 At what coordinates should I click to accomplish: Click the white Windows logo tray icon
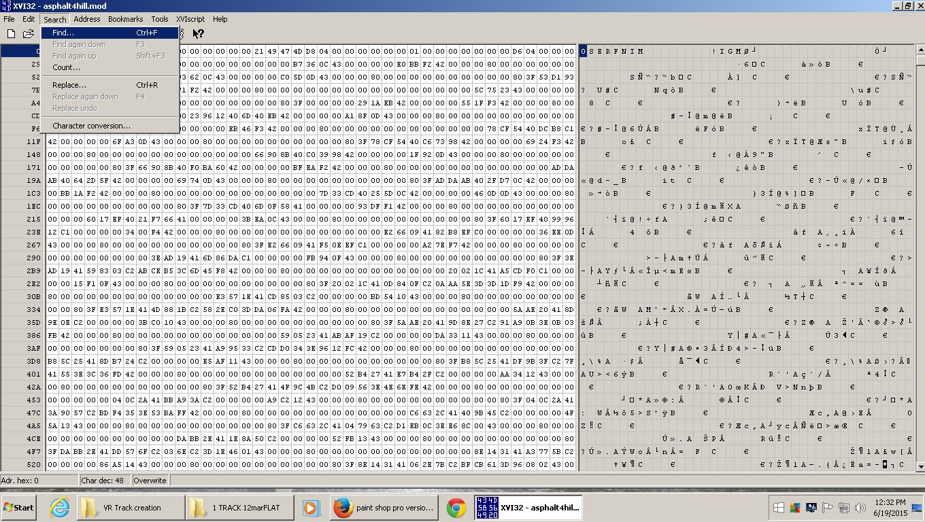pos(779,507)
